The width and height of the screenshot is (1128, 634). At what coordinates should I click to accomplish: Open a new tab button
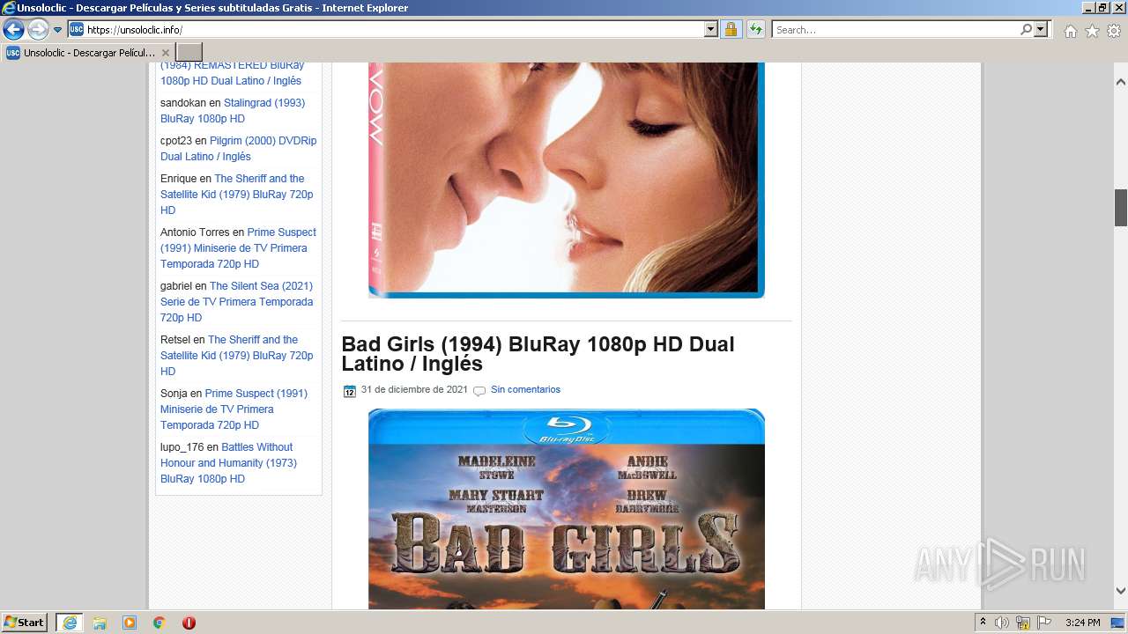pos(189,53)
